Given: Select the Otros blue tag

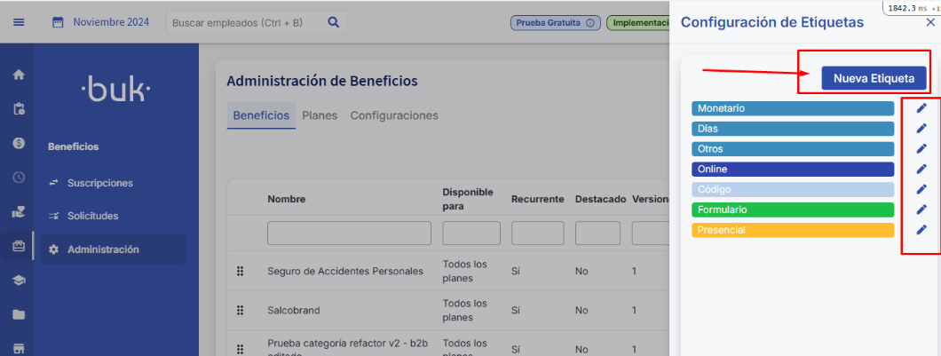Looking at the screenshot, I should (x=793, y=149).
